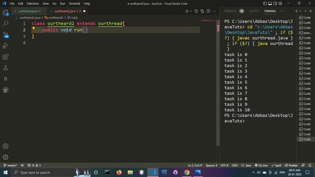Open the Manage gear settings icon
Image resolution: width=315 pixels, height=177 pixels.
click(5, 157)
